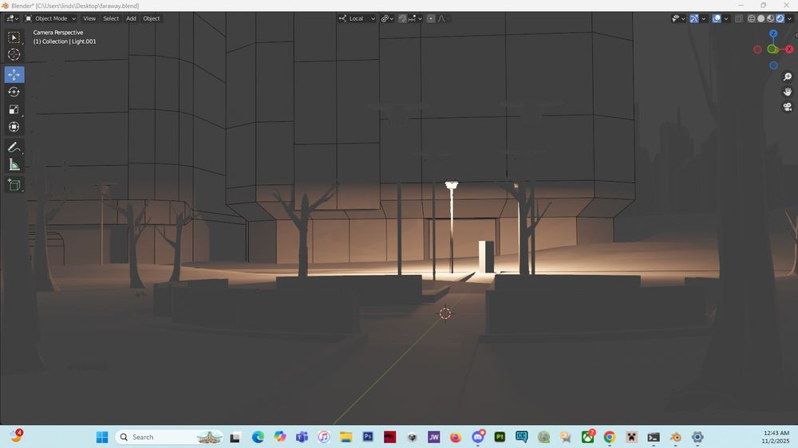798x448 pixels.
Task: Toggle viewport gizmos display
Action: pos(694,18)
